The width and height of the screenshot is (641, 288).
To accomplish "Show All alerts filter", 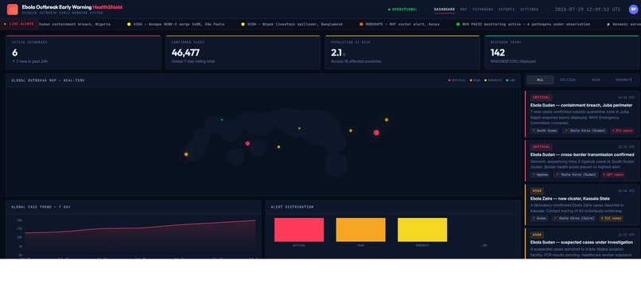I will pos(541,80).
